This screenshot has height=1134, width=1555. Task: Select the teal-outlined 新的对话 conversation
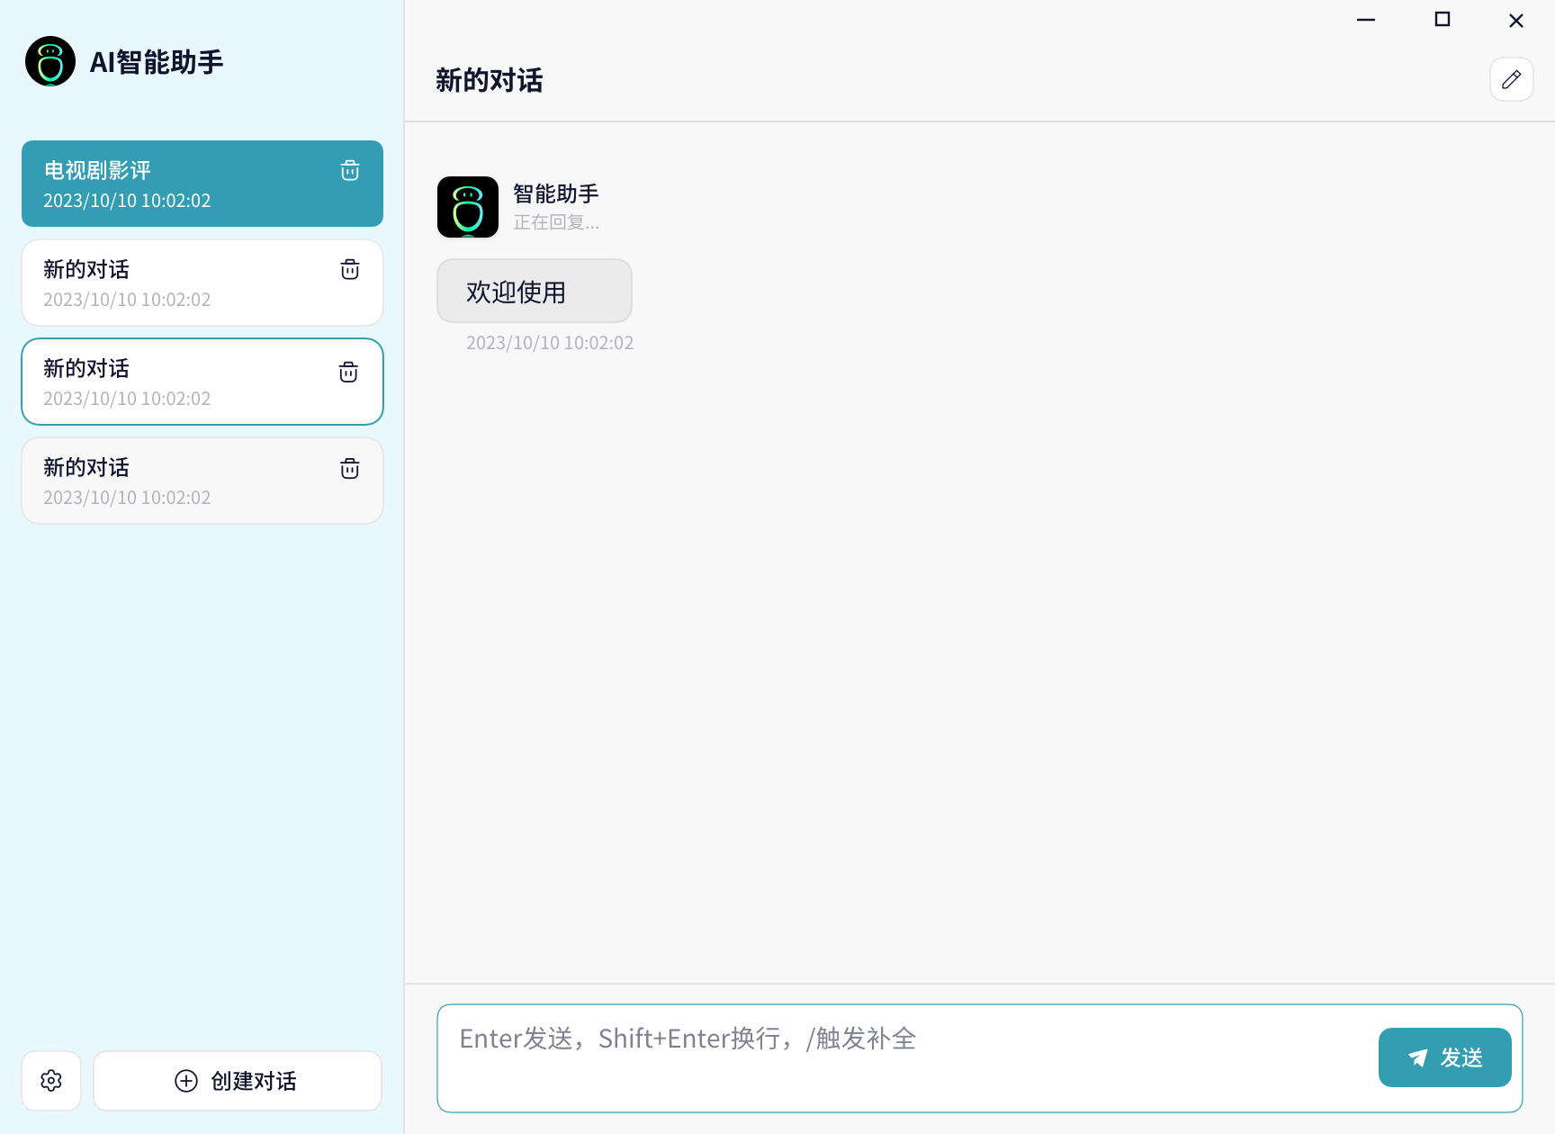point(202,382)
